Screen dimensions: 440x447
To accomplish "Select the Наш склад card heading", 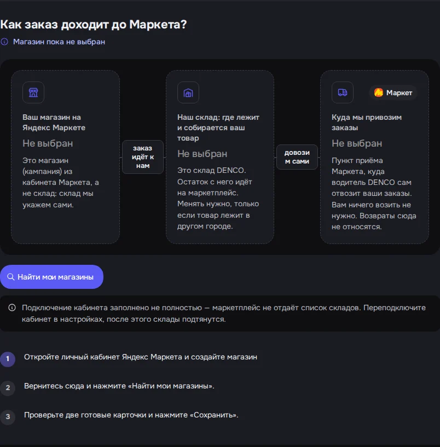I will pyautogui.click(x=218, y=127).
